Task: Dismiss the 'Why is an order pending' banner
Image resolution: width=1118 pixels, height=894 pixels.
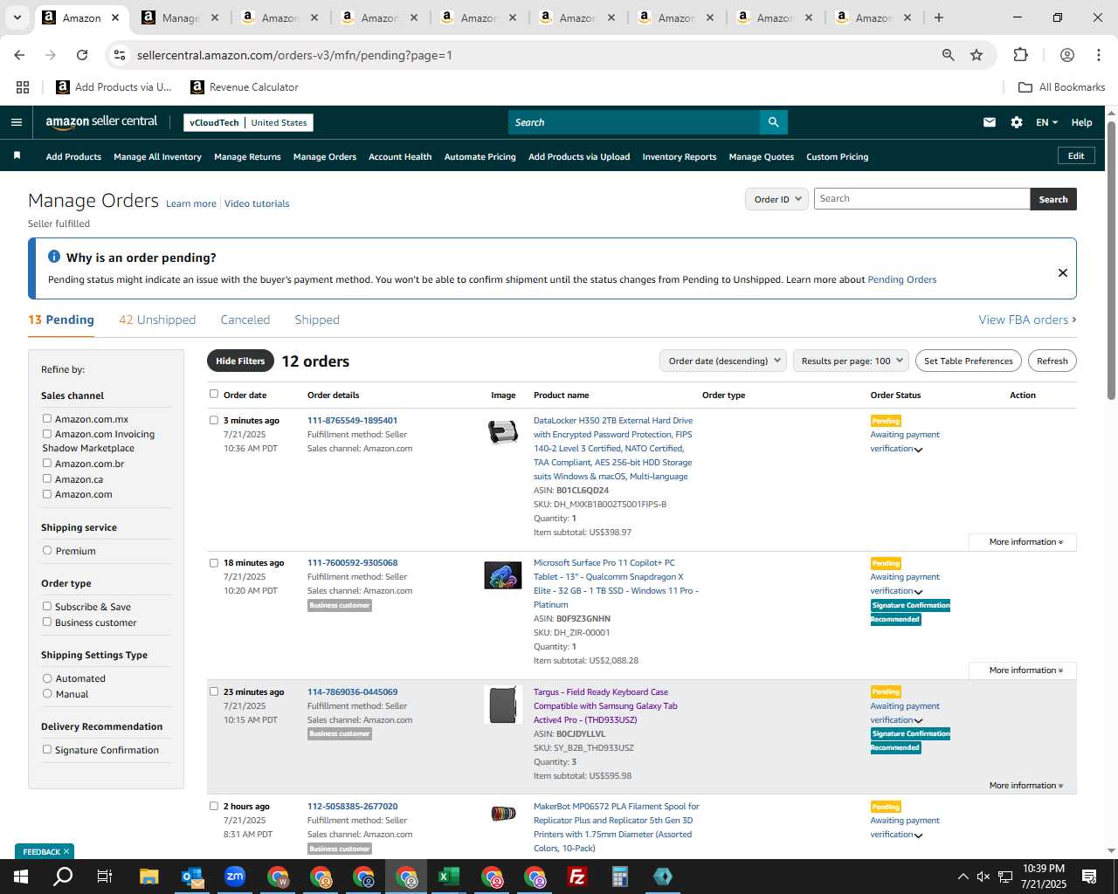Action: pyautogui.click(x=1063, y=272)
